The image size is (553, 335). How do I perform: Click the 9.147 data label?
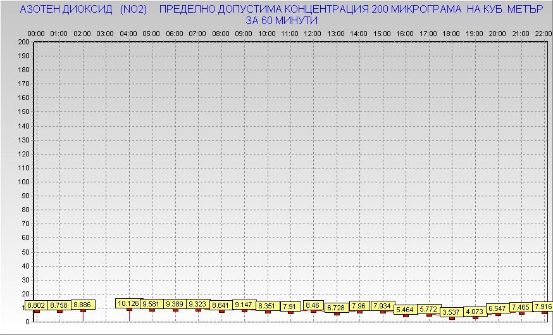[x=244, y=305]
